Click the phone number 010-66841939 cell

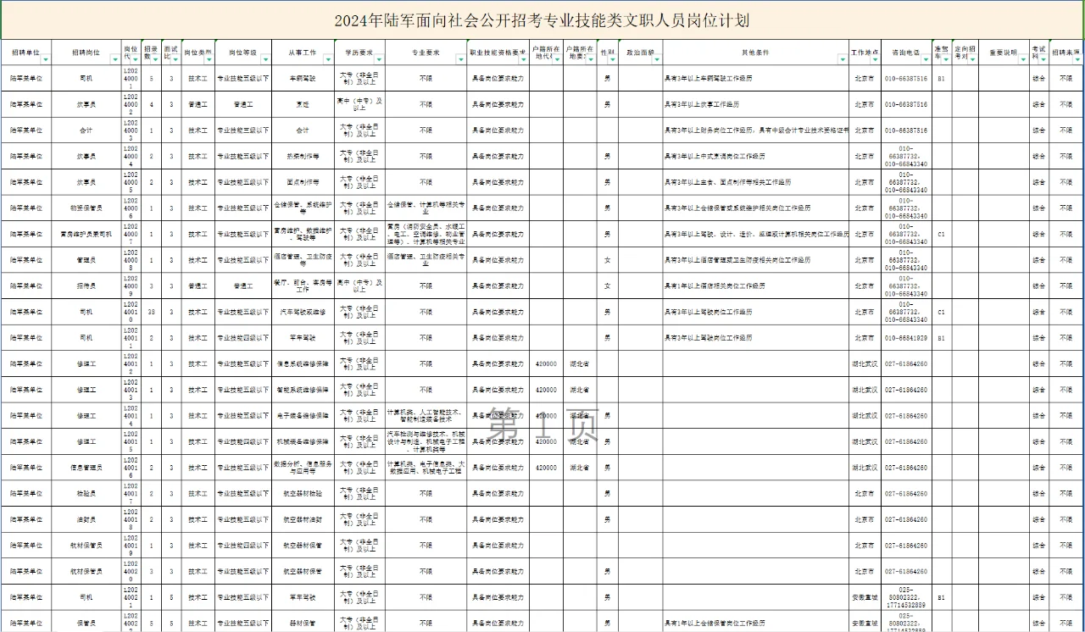pos(906,338)
